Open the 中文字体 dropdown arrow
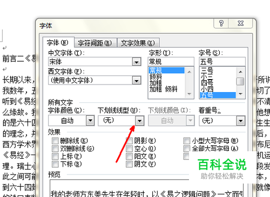Screen dimensions: 270x197 137,62
